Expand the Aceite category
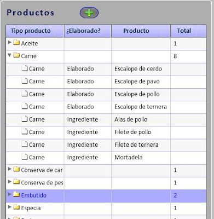This screenshot has width=214, height=219. [x=10, y=42]
